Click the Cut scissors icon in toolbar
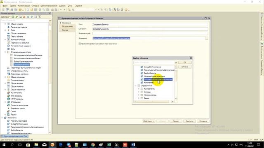264x148 pixels. [x=40, y=10]
